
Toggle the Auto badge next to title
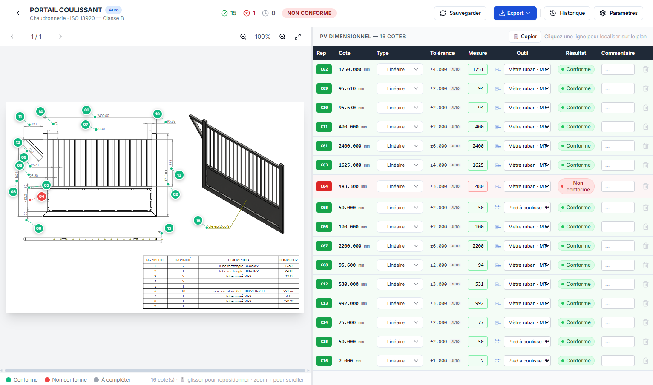114,10
